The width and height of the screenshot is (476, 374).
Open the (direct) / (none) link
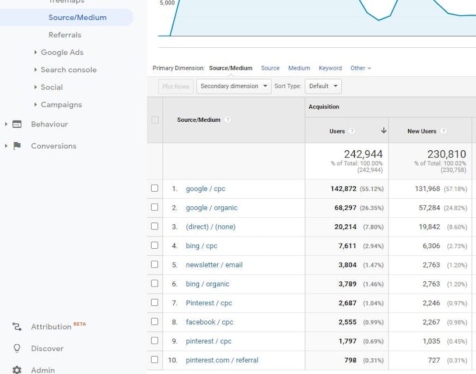211,227
